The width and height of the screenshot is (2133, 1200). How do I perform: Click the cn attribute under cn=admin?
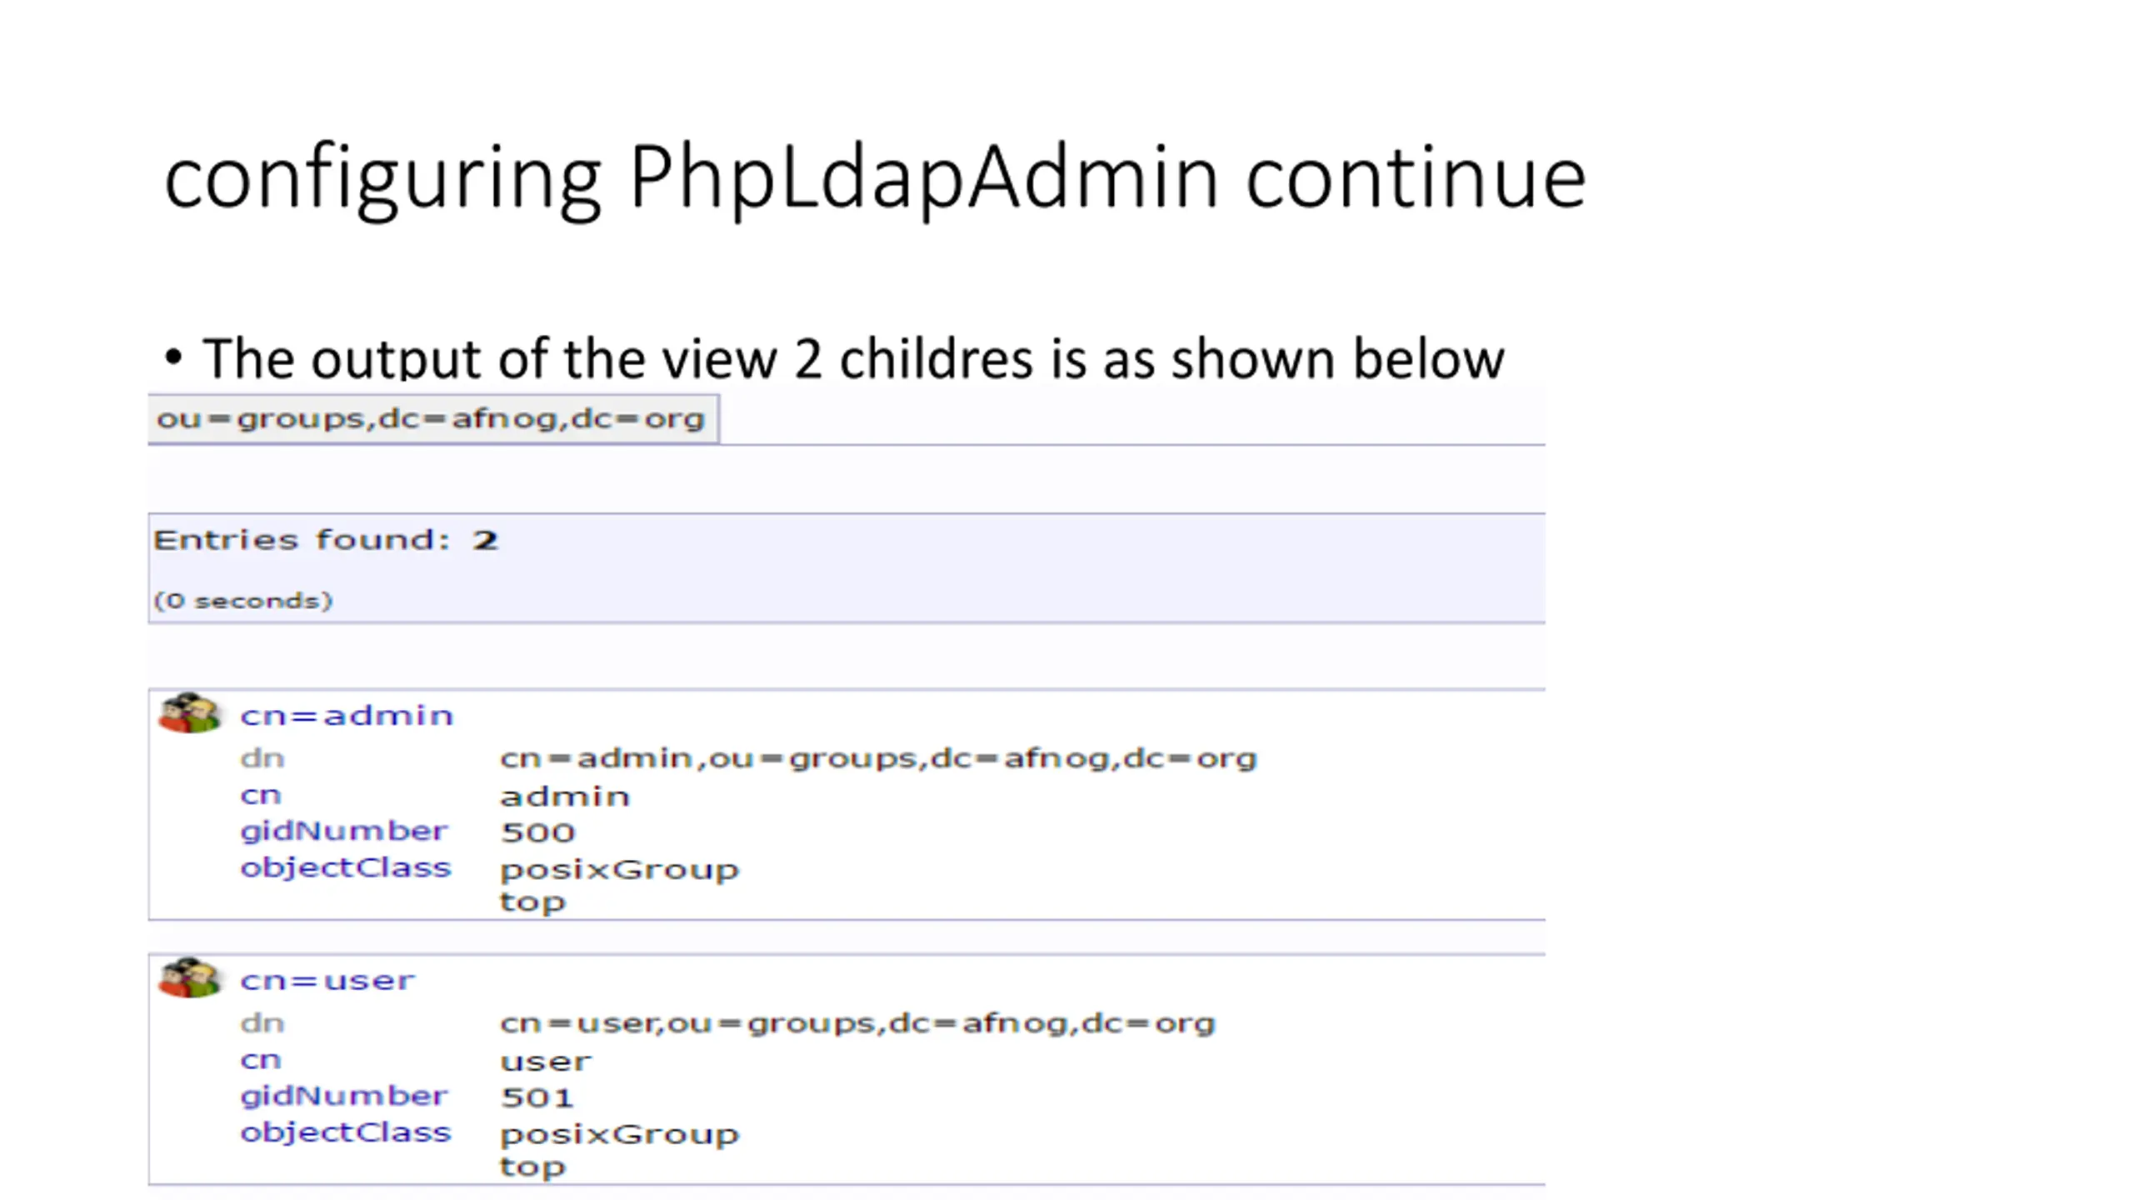[261, 796]
